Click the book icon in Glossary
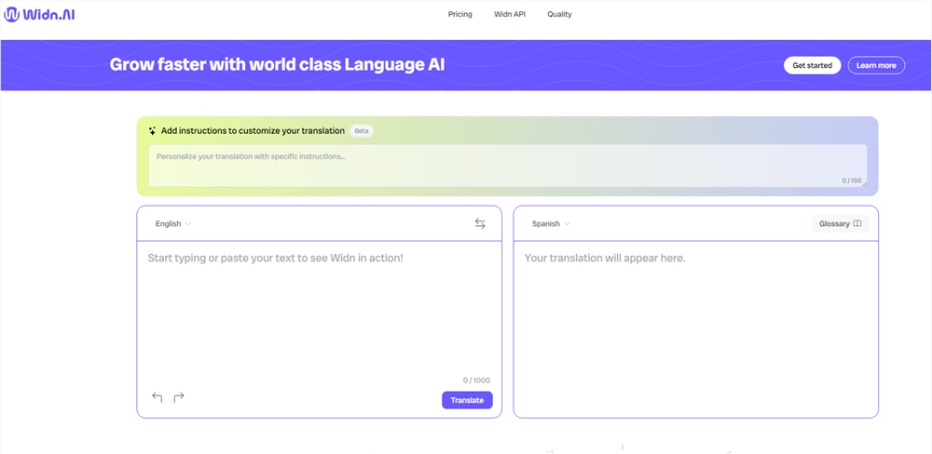Viewport: 932px width, 454px height. [857, 224]
